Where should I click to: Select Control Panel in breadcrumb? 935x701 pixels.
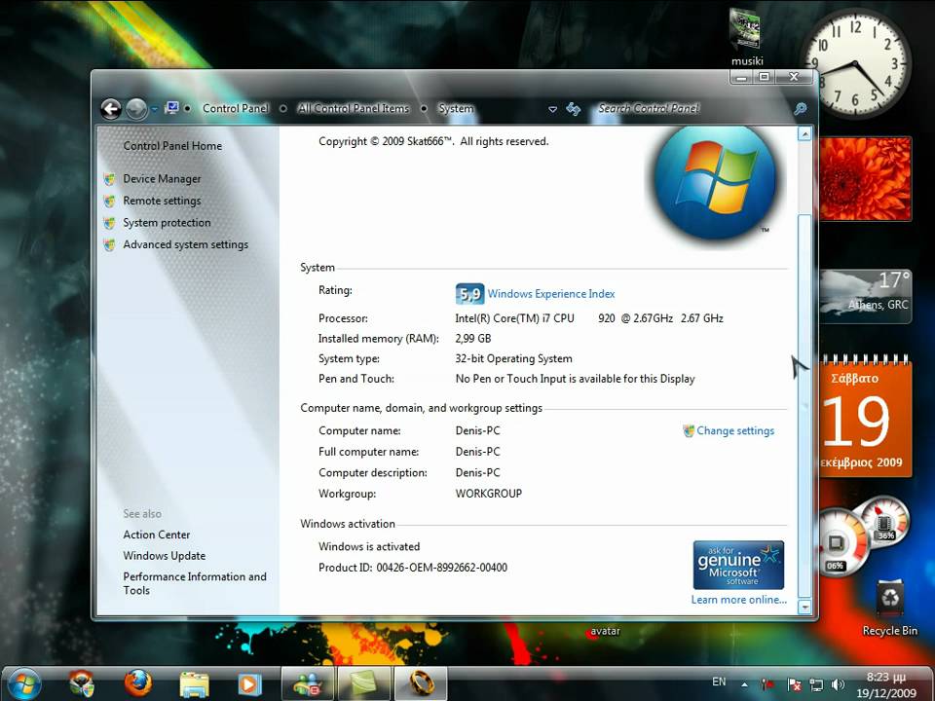click(236, 108)
